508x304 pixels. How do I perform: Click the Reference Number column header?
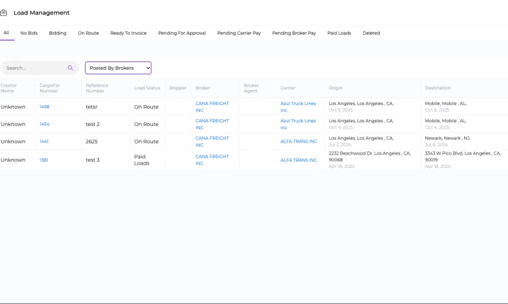click(97, 88)
